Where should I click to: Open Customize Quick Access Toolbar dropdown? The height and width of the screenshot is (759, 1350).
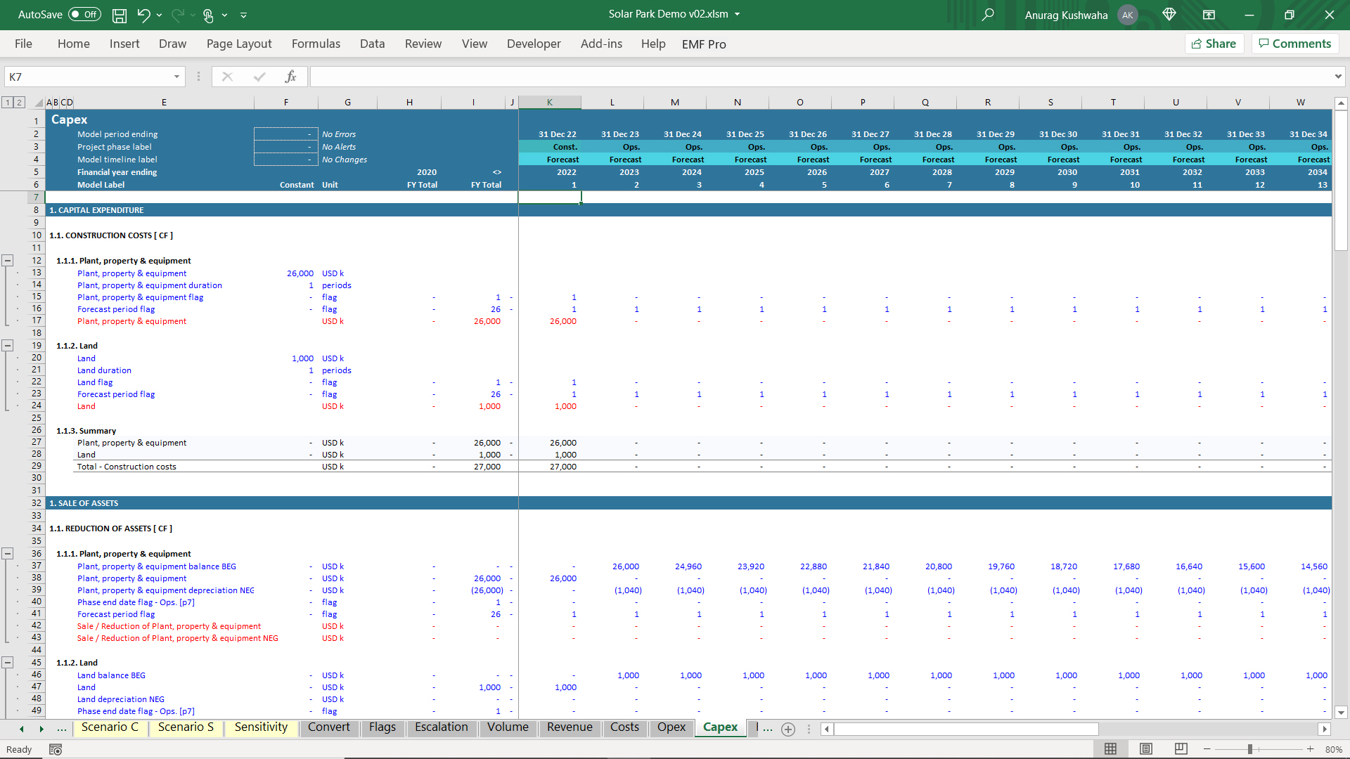point(244,15)
